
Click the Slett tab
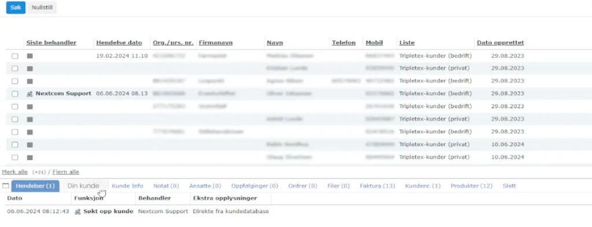(509, 186)
